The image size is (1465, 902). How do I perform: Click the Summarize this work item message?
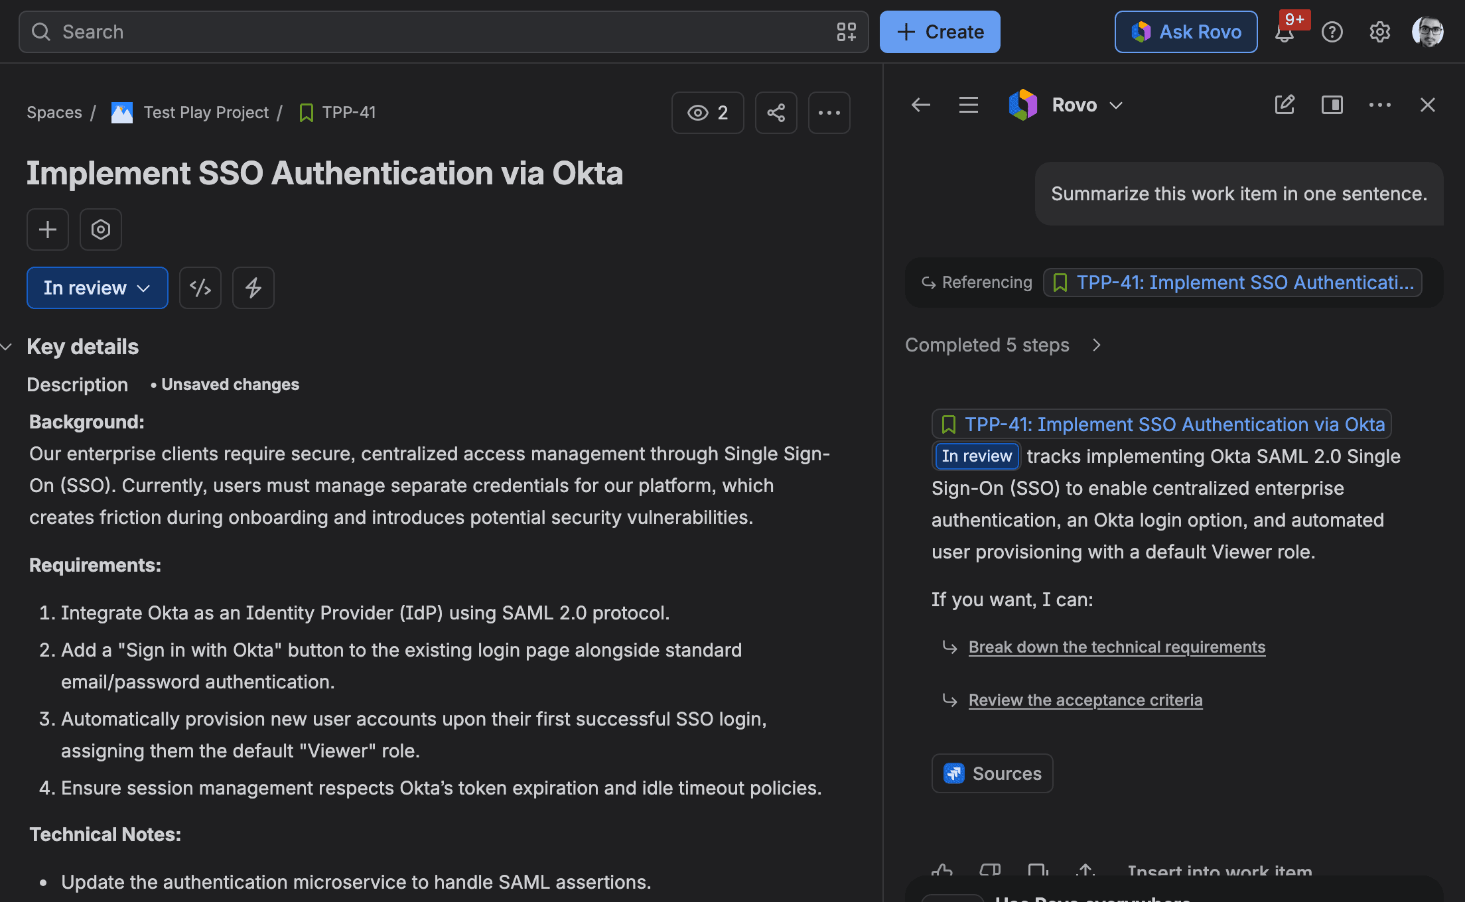(1239, 194)
